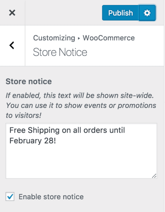Go back with the left chevron arrow
165x212 pixels.
(12, 45)
